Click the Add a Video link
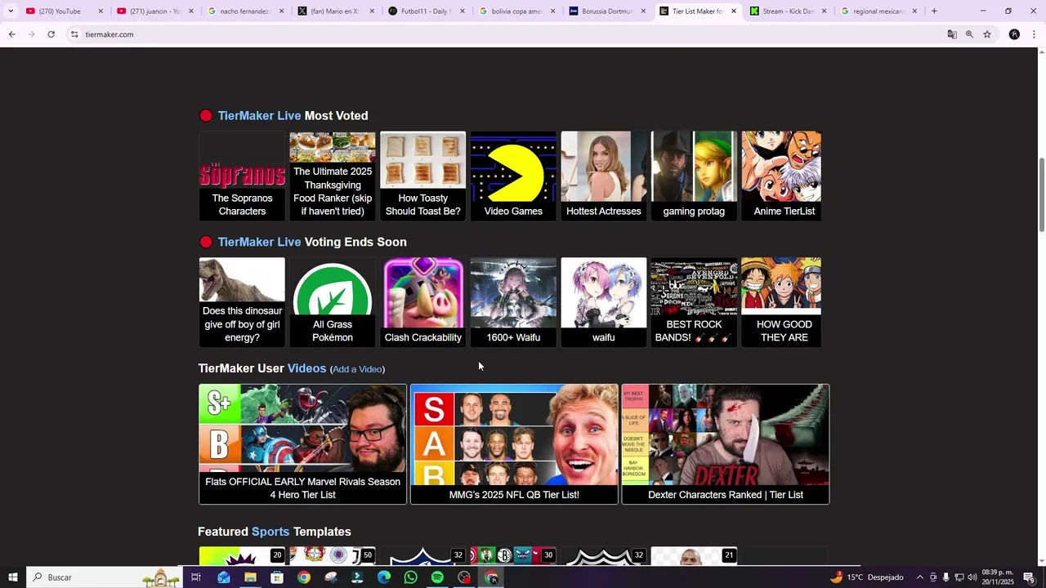Viewport: 1046px width, 588px height. pyautogui.click(x=357, y=369)
